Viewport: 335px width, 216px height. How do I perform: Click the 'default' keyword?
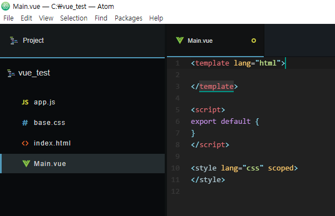[x=235, y=122]
